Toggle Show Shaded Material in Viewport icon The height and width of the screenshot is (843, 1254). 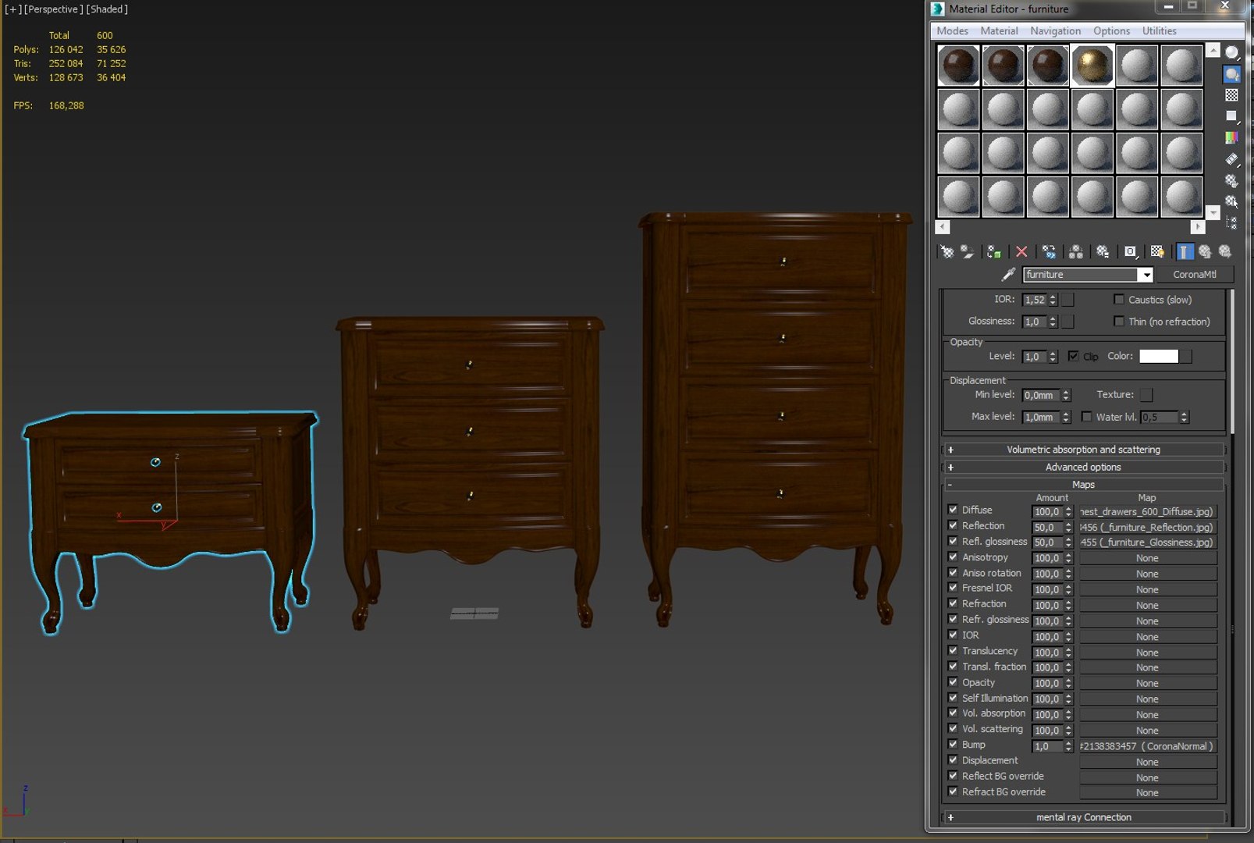pyautogui.click(x=1157, y=251)
